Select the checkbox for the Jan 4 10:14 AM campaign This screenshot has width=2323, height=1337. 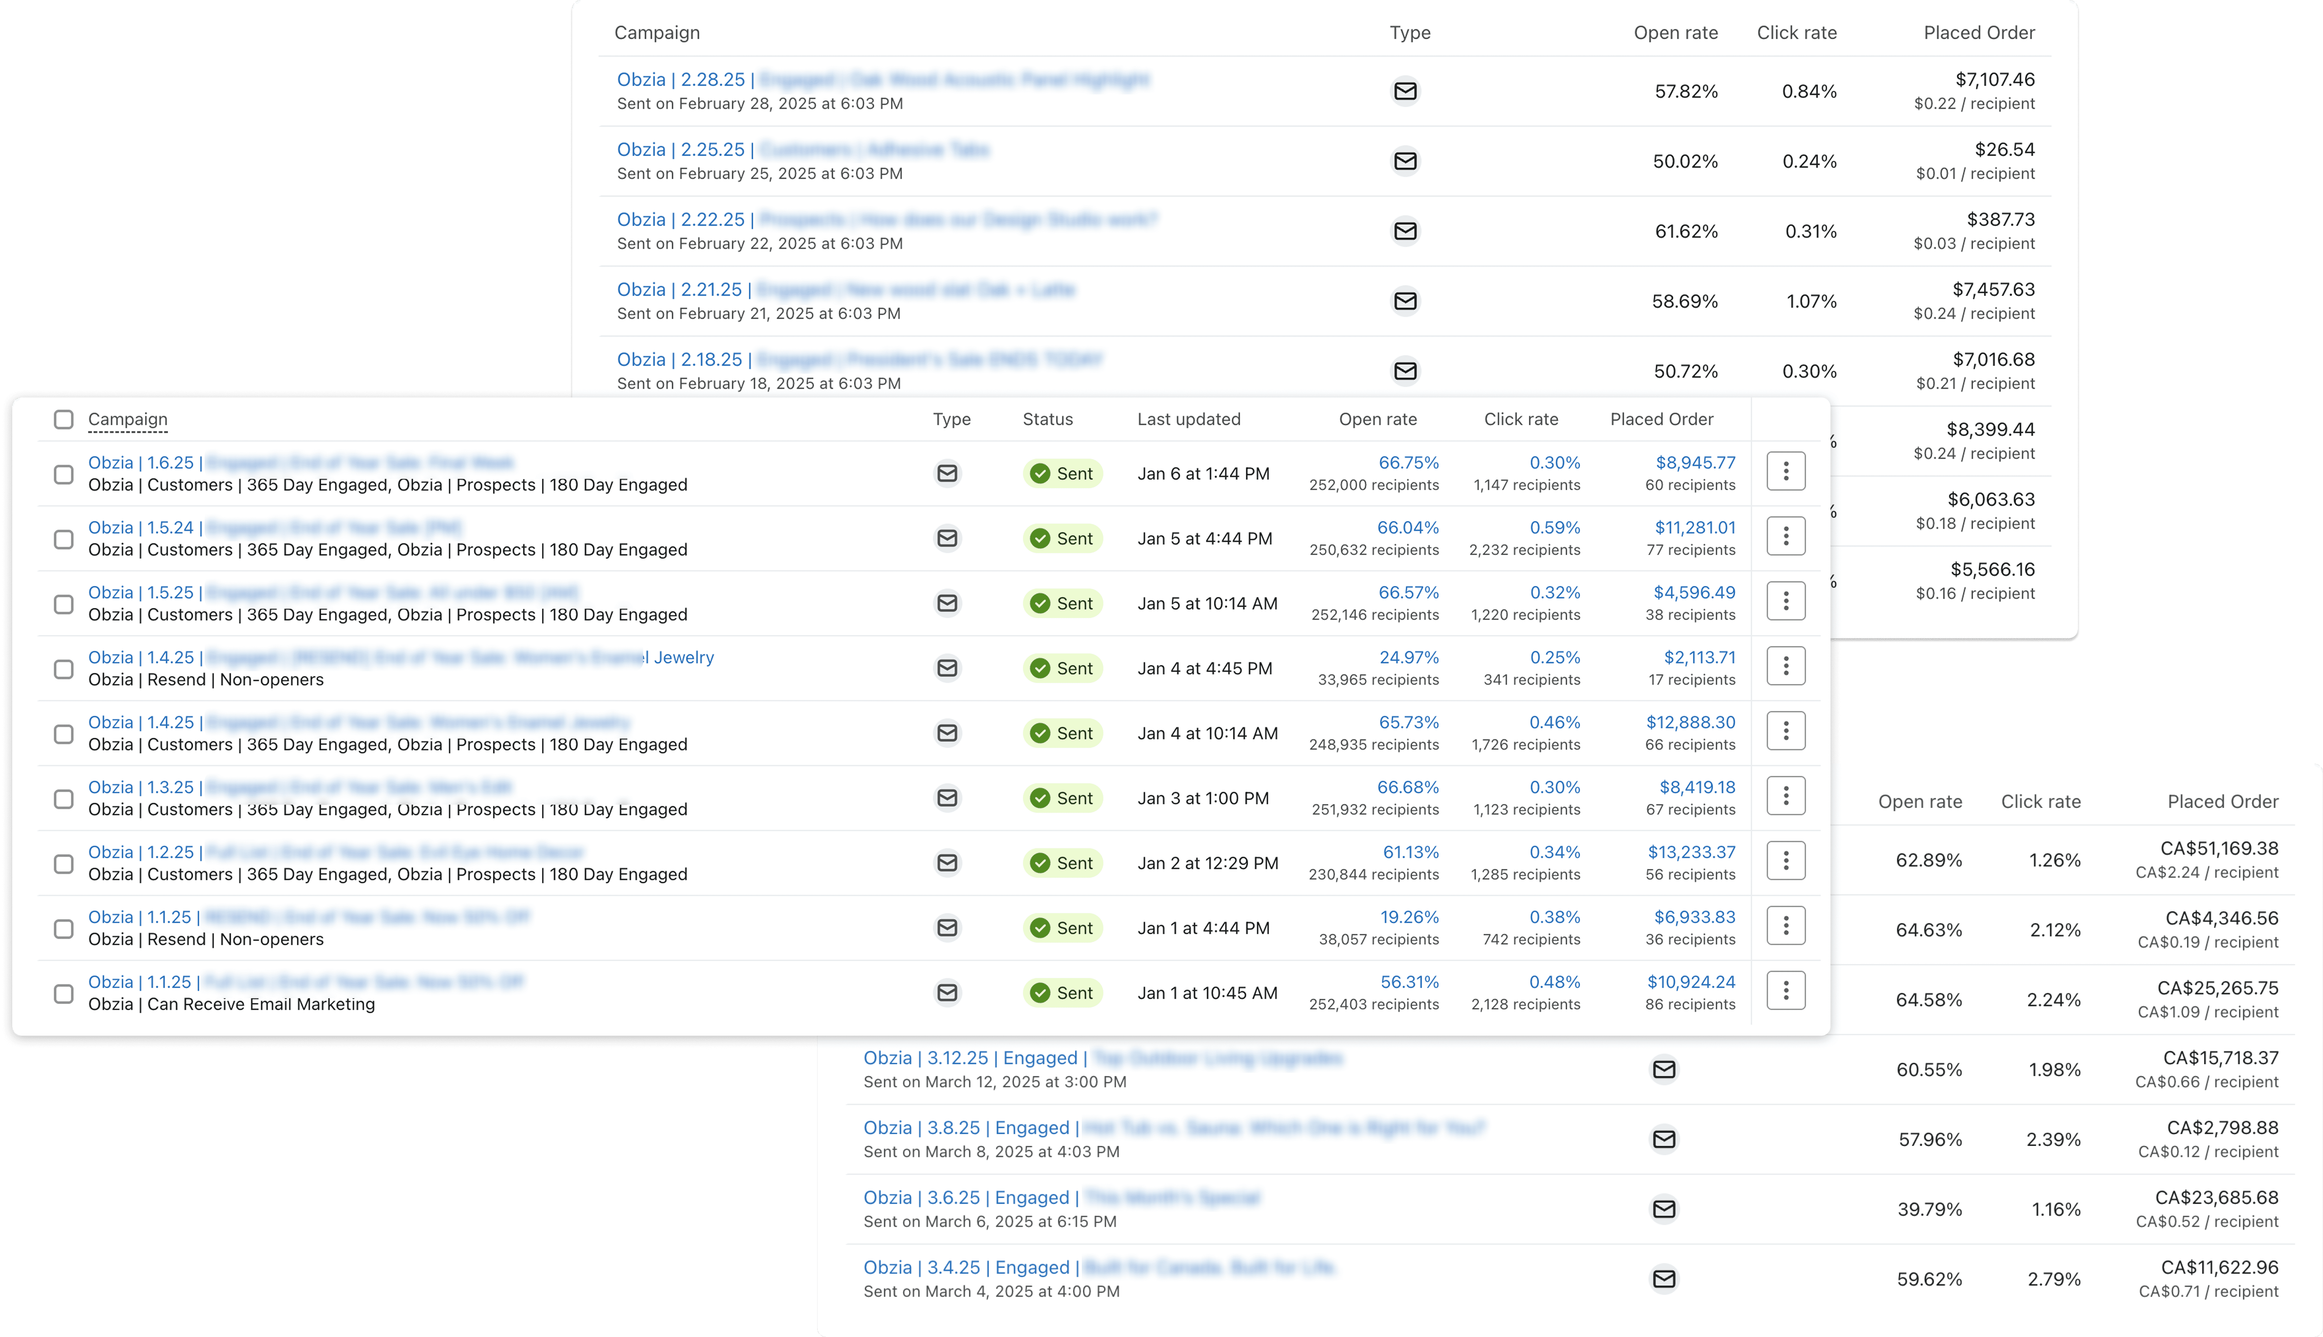coord(63,735)
